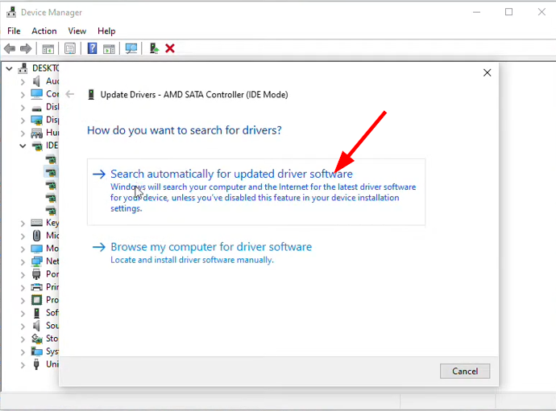Expand the System devices category

point(23,351)
